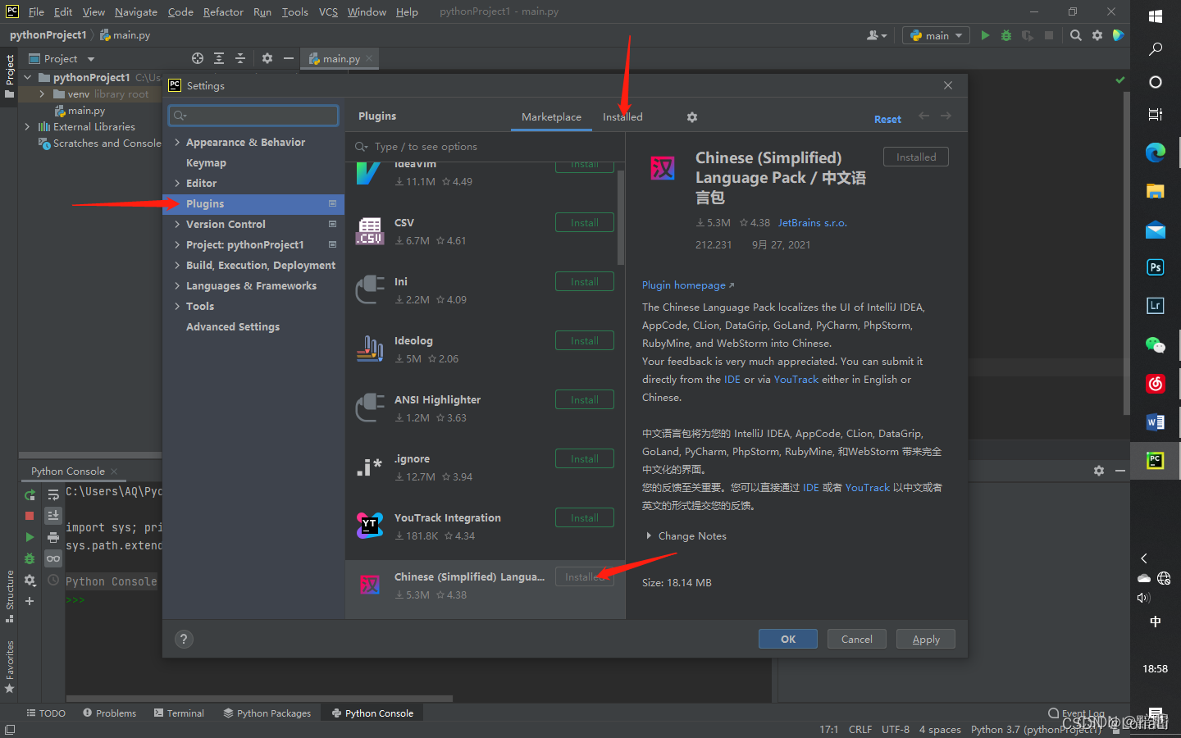Screen dimensions: 1181x738
Task: Toggle soft-wrap icon in Python Console toolbar
Action: (53, 494)
